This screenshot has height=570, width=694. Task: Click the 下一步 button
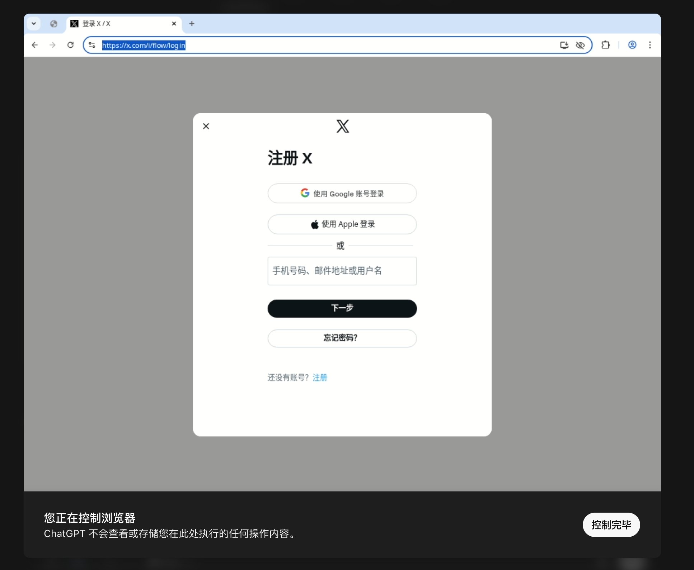pos(342,308)
